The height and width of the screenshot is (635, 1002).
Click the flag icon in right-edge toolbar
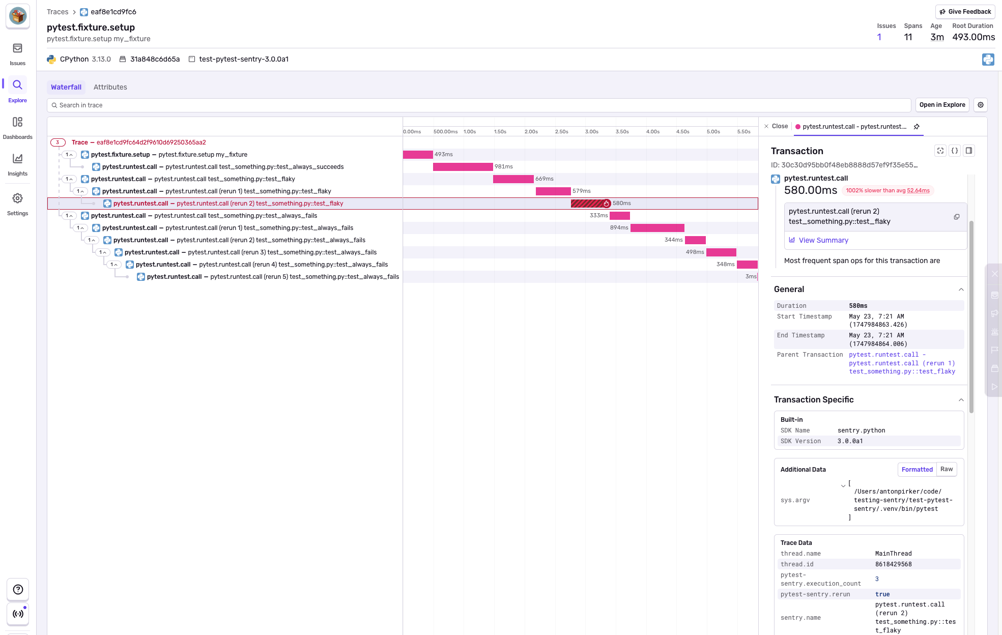click(994, 350)
